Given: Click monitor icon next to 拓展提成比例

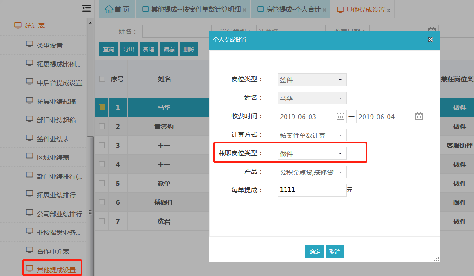Looking at the screenshot, I should point(29,63).
